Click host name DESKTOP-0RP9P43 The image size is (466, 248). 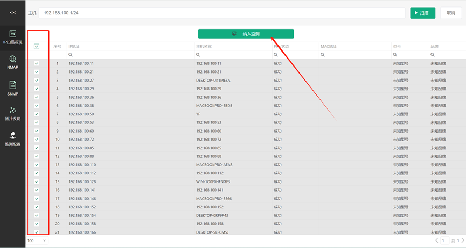(212, 215)
